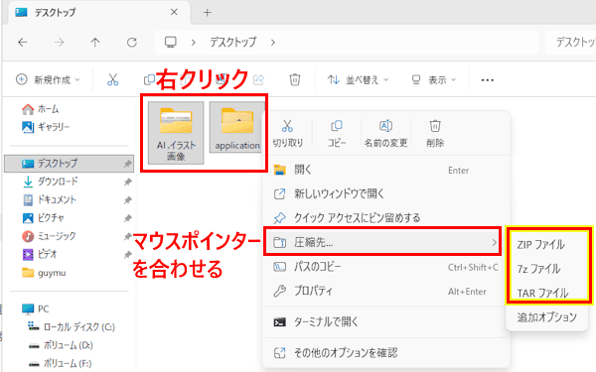This screenshot has height=372, width=596.
Task: Select the AI.イラスト画像 folder
Action: [x=176, y=133]
